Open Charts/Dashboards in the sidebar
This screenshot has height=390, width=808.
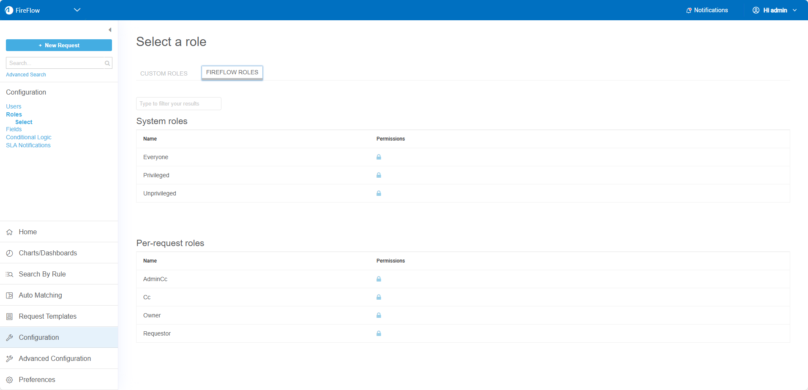(x=48, y=253)
